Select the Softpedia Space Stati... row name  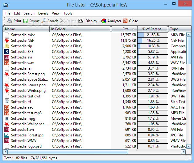click(29, 79)
